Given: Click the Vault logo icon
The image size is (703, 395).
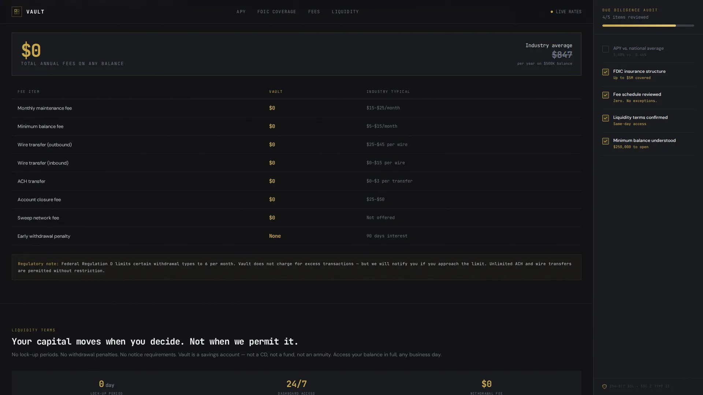Looking at the screenshot, I should point(17,12).
